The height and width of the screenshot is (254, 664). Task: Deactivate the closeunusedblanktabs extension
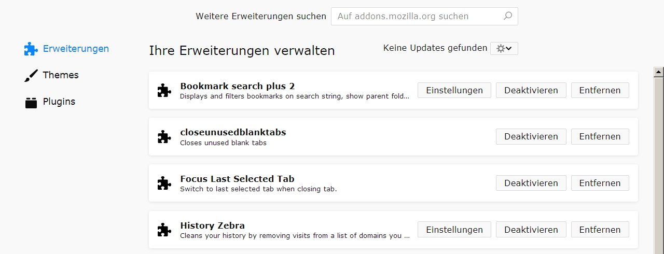coord(531,137)
